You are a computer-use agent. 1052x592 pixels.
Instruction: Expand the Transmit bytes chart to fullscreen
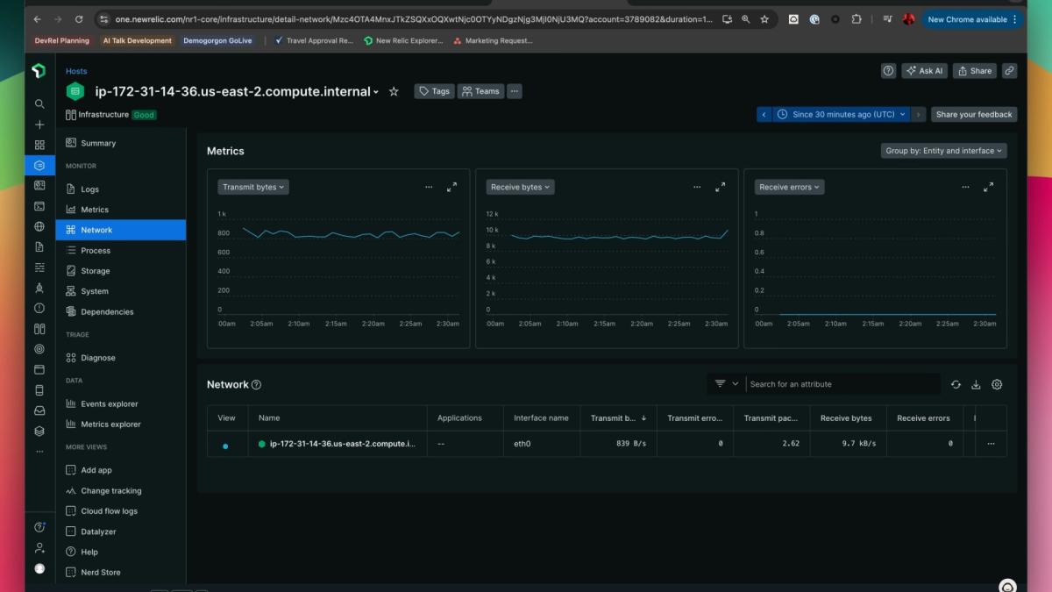click(x=451, y=187)
